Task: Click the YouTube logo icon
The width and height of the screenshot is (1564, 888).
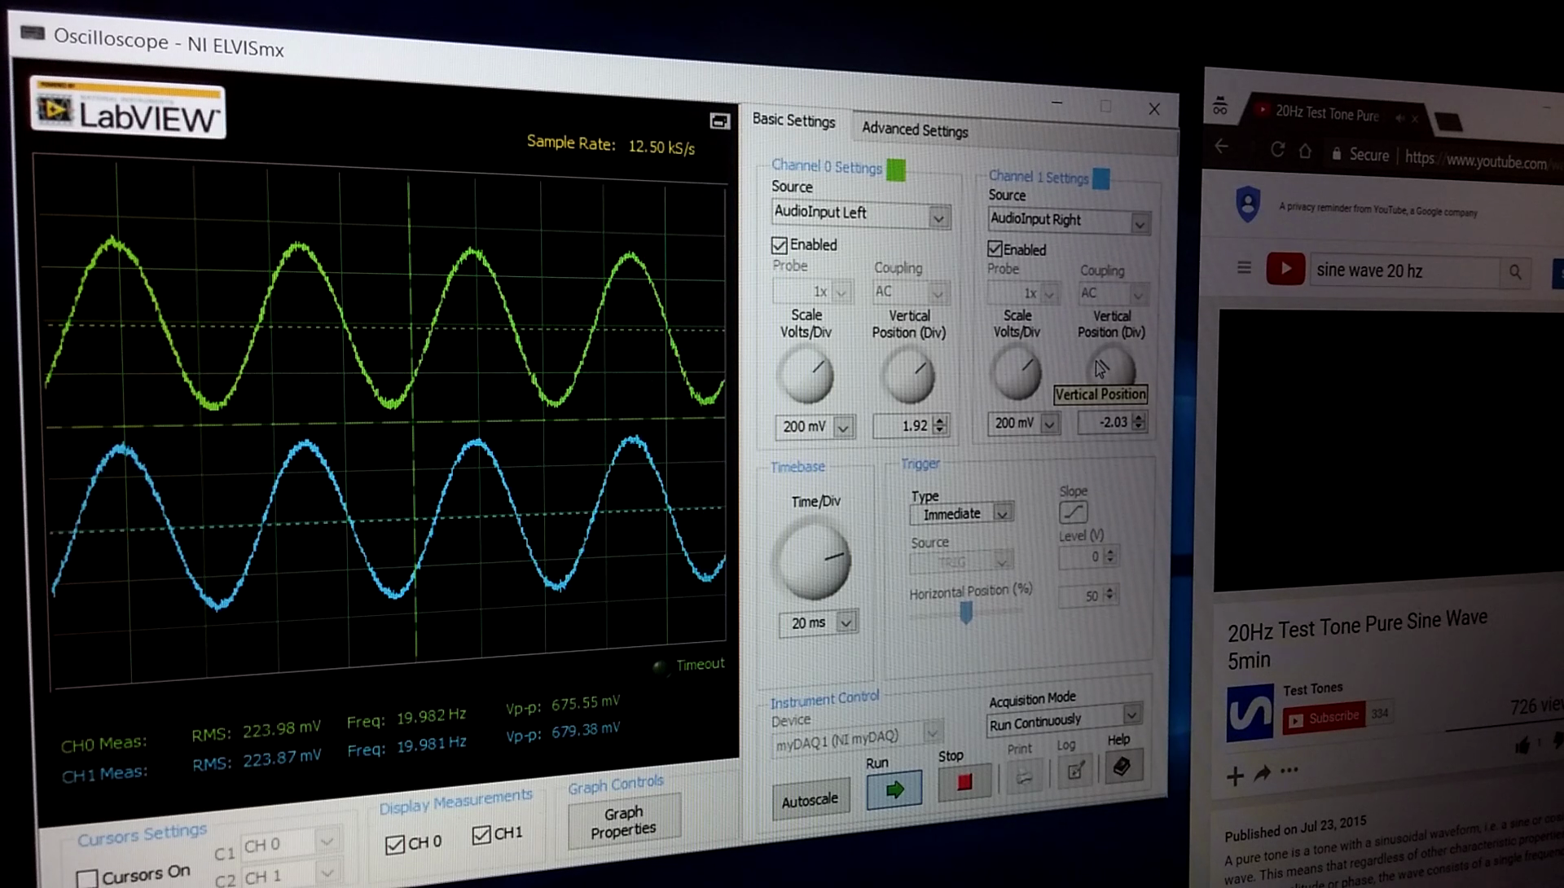Action: 1285,270
